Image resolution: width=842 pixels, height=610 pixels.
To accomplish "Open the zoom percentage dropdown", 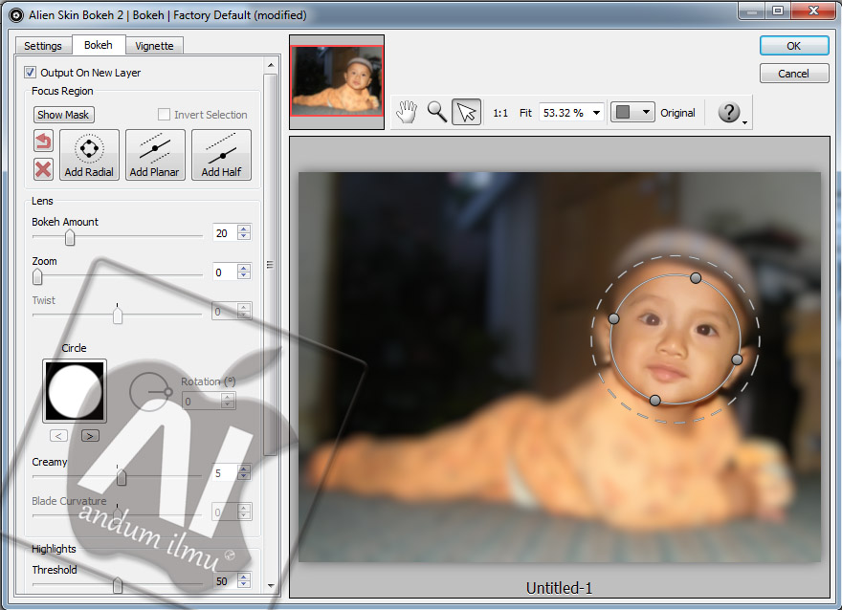I will click(x=596, y=113).
